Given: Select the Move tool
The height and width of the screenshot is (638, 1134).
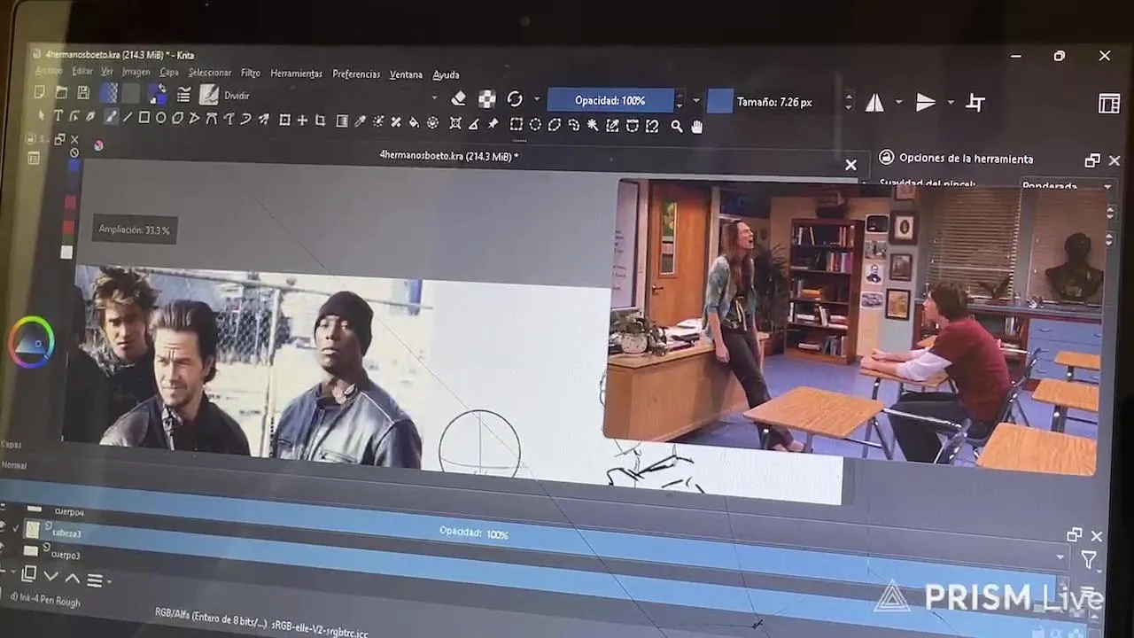Looking at the screenshot, I should pos(302,120).
